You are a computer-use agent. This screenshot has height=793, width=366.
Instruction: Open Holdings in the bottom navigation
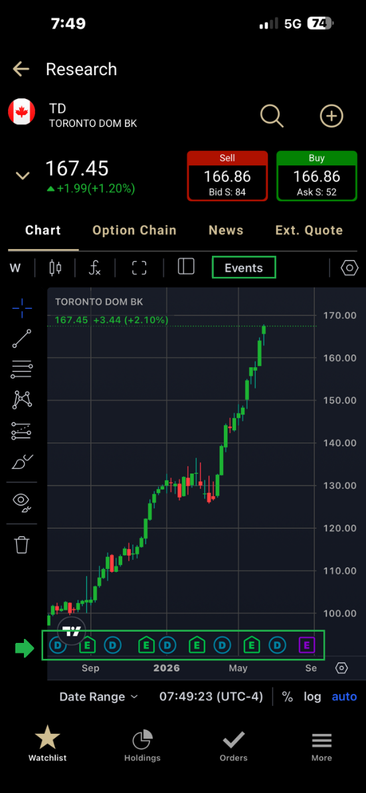143,745
